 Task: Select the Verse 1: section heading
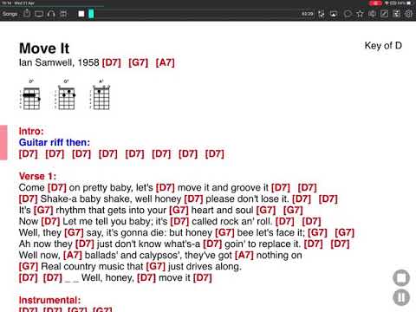click(37, 176)
